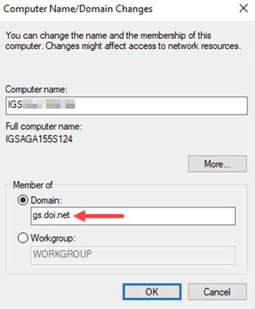This screenshot has width=255, height=309.
Task: Click the gs.doi.net domain field
Action: click(133, 216)
